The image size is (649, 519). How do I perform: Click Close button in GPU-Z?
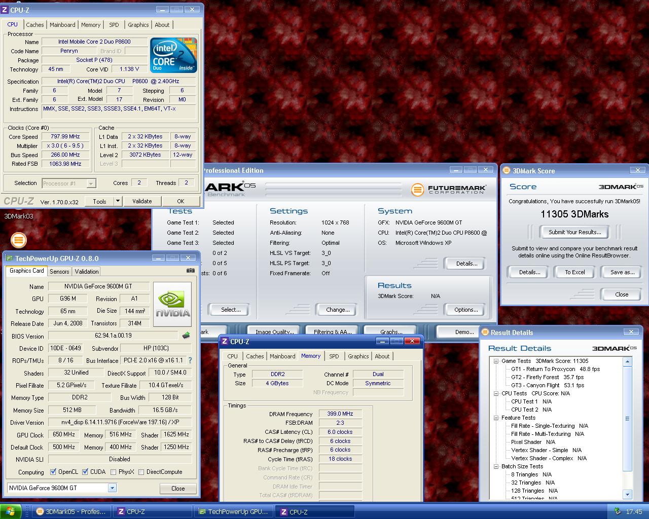pyautogui.click(x=178, y=489)
